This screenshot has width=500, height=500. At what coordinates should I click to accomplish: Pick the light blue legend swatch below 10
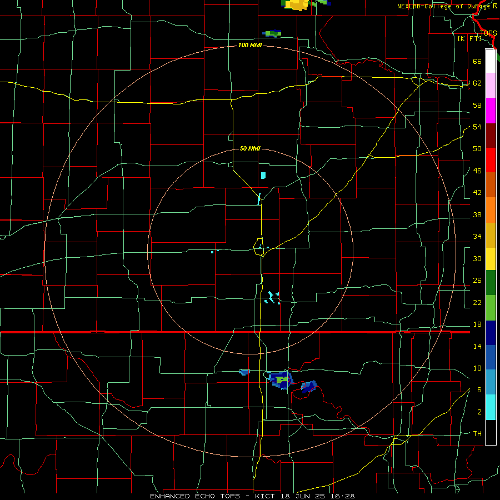[491, 382]
